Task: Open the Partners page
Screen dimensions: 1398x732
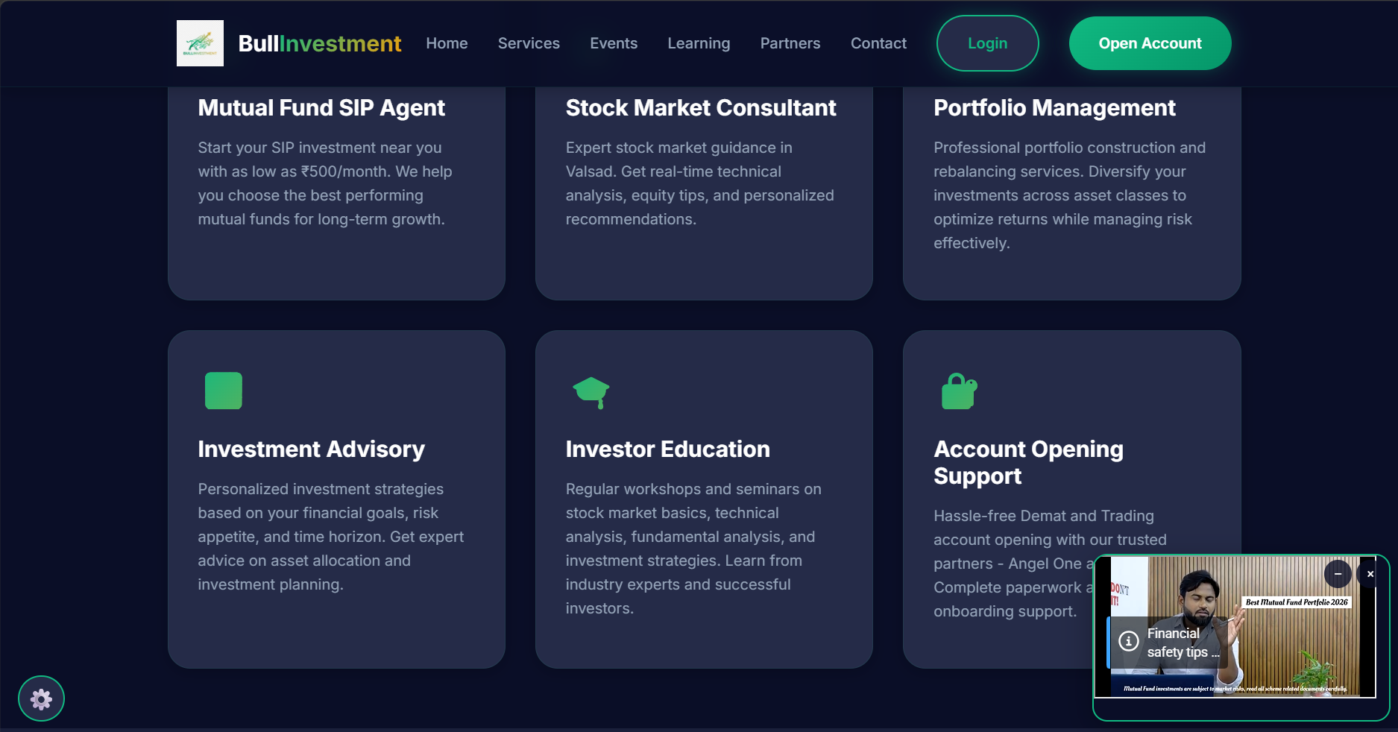Action: (790, 43)
